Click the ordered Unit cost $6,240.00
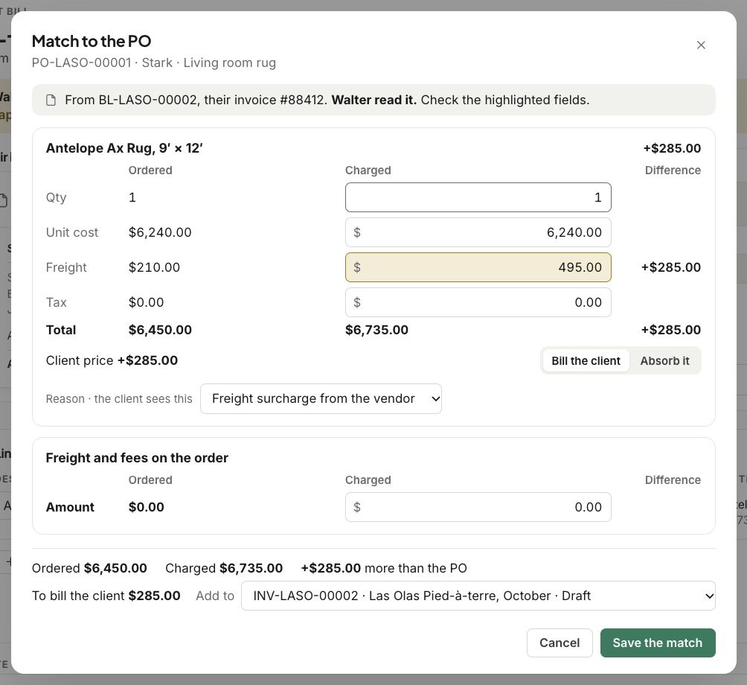 160,232
